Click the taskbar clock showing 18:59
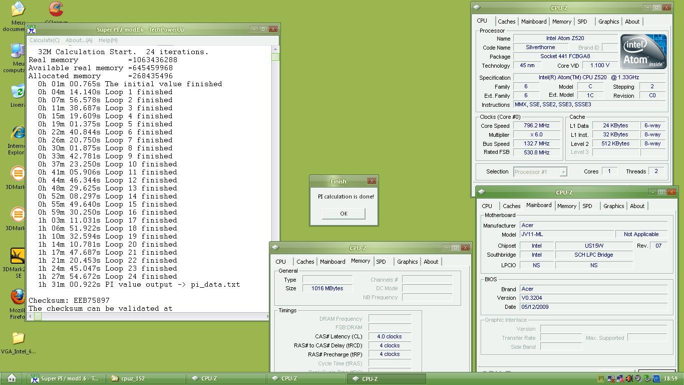The image size is (684, 385). coord(670,378)
